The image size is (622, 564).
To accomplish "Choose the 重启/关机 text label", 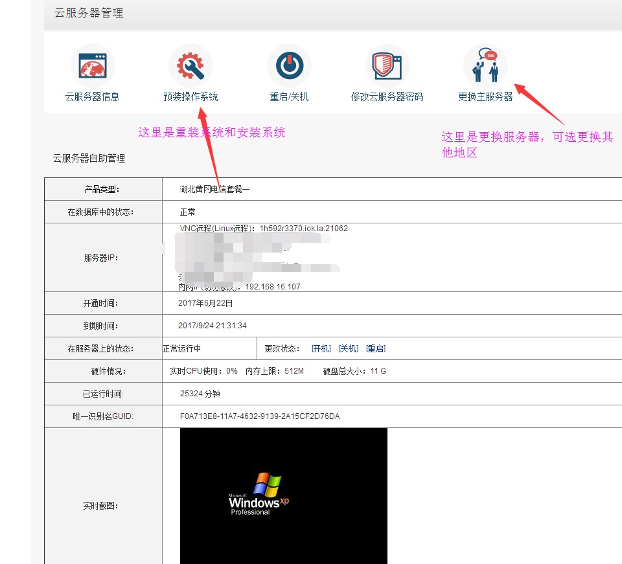I will (289, 97).
